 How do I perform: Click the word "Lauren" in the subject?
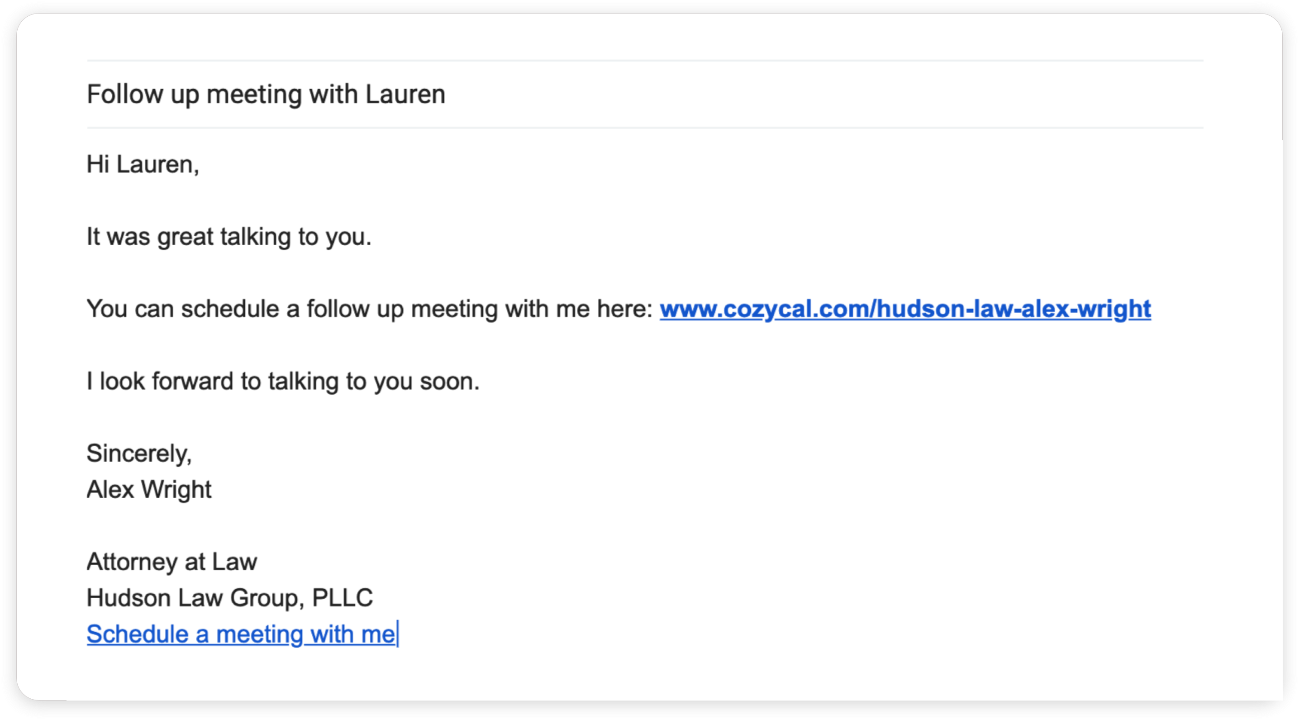(x=405, y=94)
